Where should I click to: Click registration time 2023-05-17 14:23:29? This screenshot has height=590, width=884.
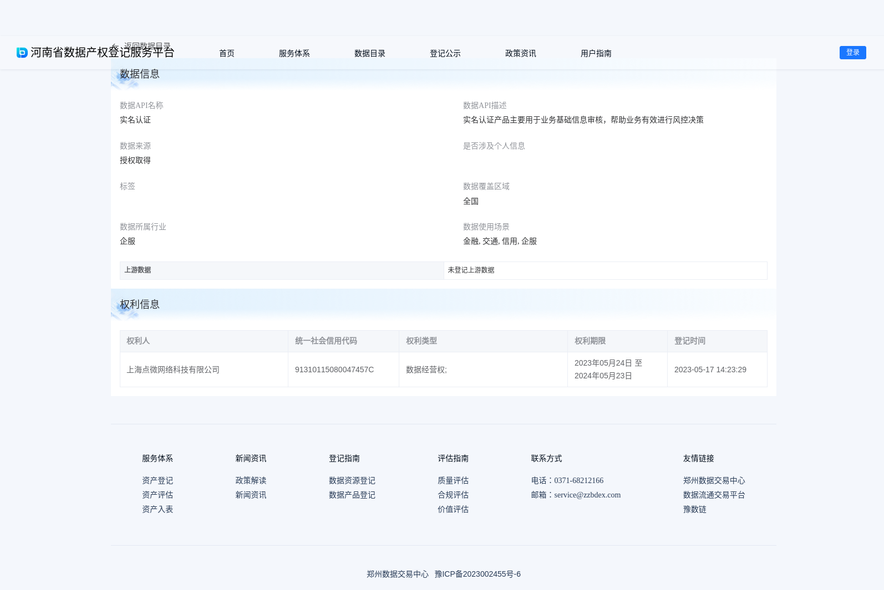[710, 370]
